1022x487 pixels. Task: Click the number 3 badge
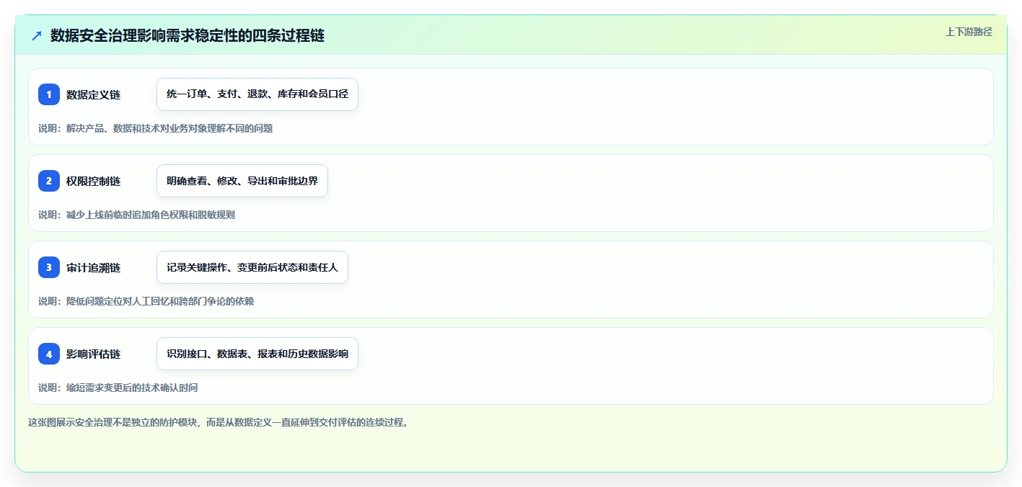[x=49, y=267]
